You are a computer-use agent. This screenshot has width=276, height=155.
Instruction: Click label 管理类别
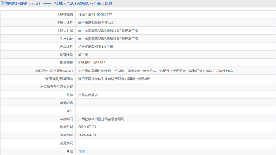tap(66, 55)
